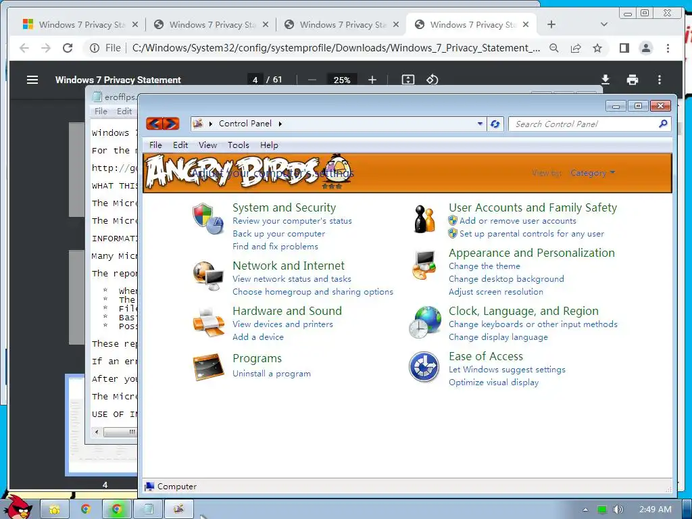Open PDF viewer more actions menu
This screenshot has height=519, width=692.
(x=660, y=80)
